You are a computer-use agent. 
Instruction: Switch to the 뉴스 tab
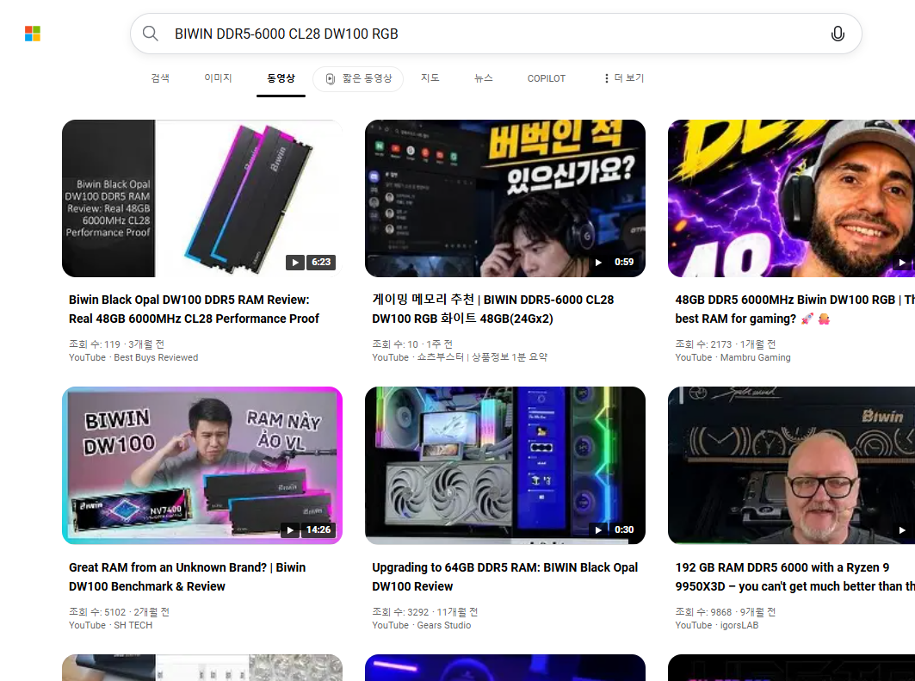point(483,78)
